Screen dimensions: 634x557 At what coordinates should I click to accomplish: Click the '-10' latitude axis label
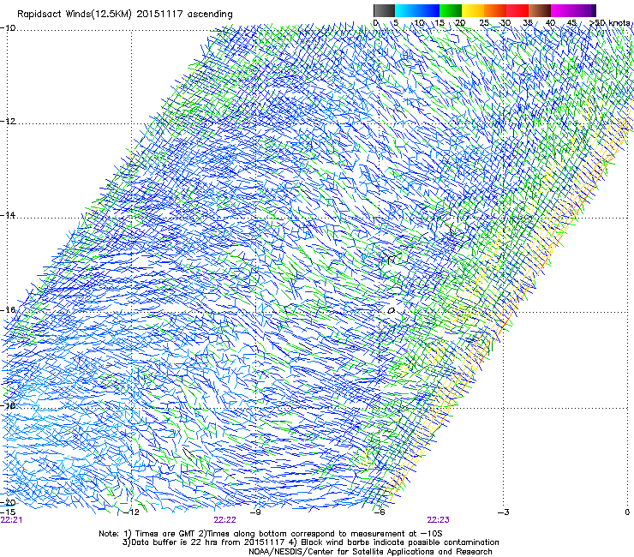8,28
